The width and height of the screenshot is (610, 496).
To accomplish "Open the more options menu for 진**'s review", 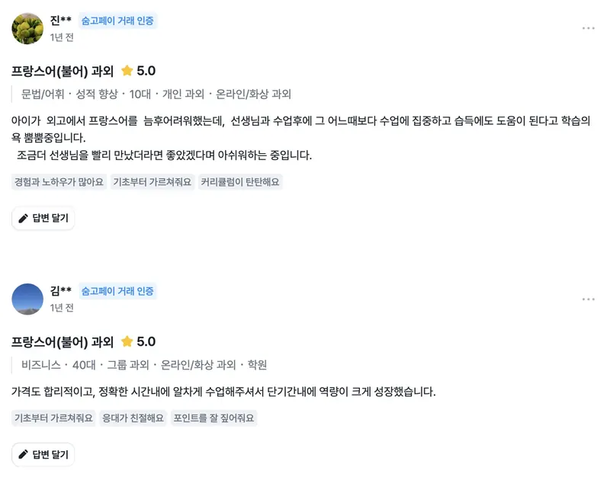I will [x=588, y=28].
